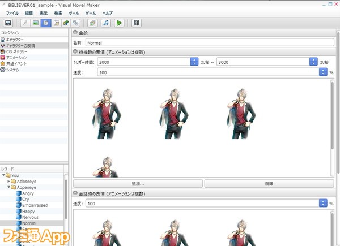Select the third idle expression thumbnail
Viewport: 340px width, 246px height.
pos(241,114)
